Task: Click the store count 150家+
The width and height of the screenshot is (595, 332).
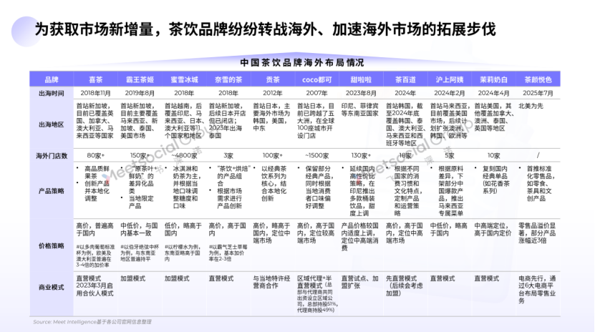Action: point(140,156)
